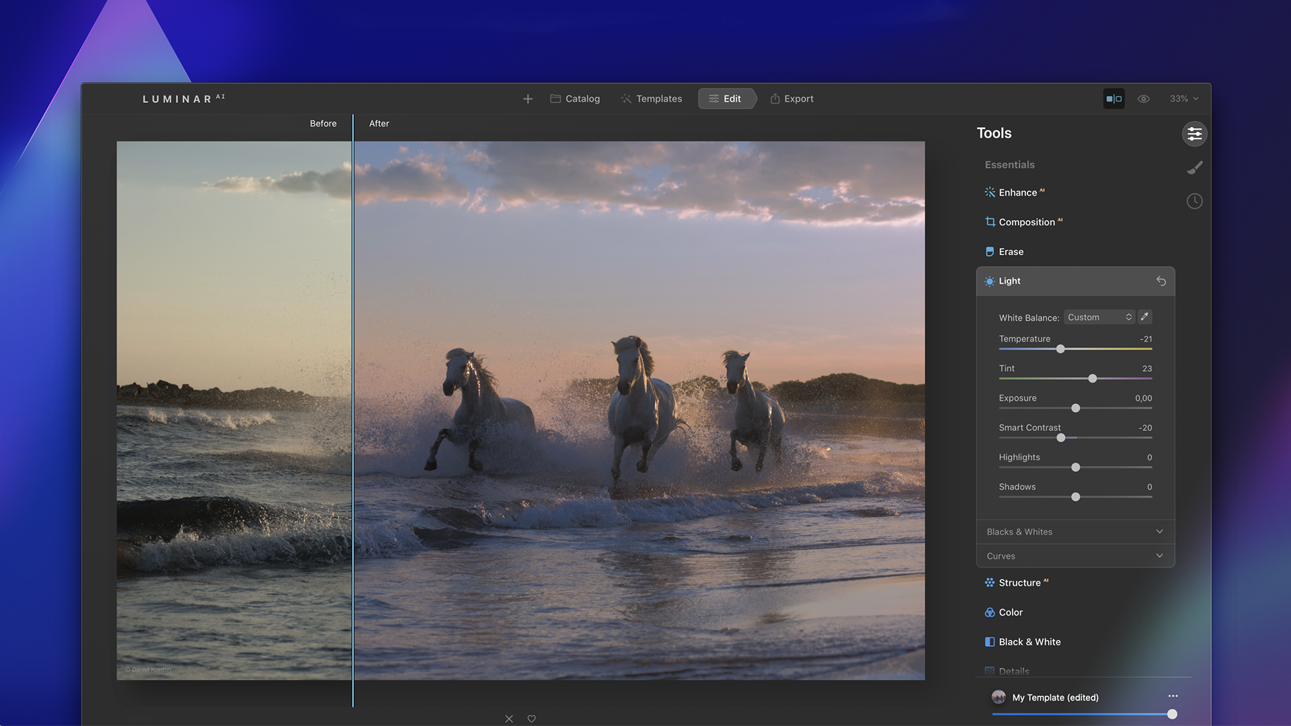Open the local masking brush icon
Screen dimensions: 1291x726
(x=1194, y=167)
